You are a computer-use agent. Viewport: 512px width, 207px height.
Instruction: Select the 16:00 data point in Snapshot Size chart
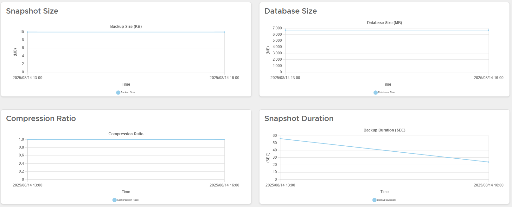pos(224,32)
